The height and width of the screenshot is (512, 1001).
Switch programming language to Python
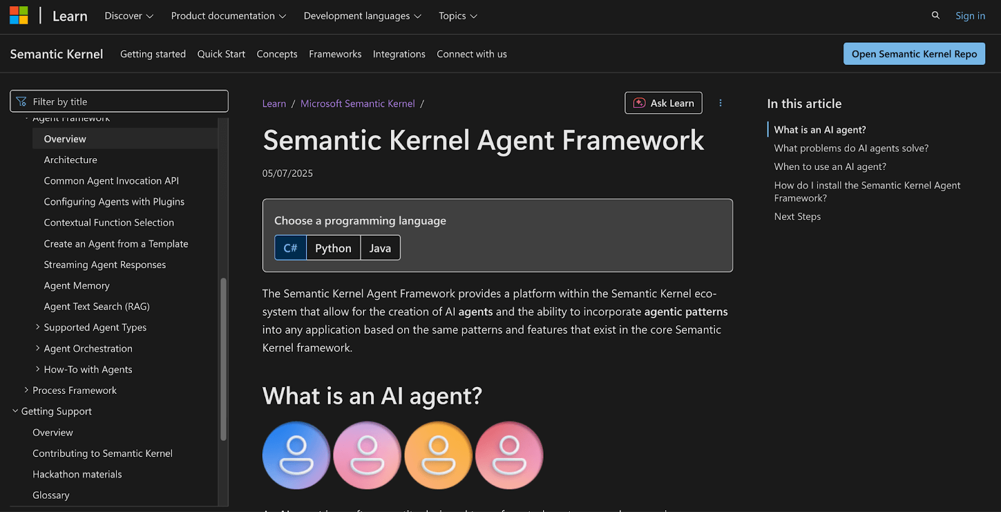333,248
